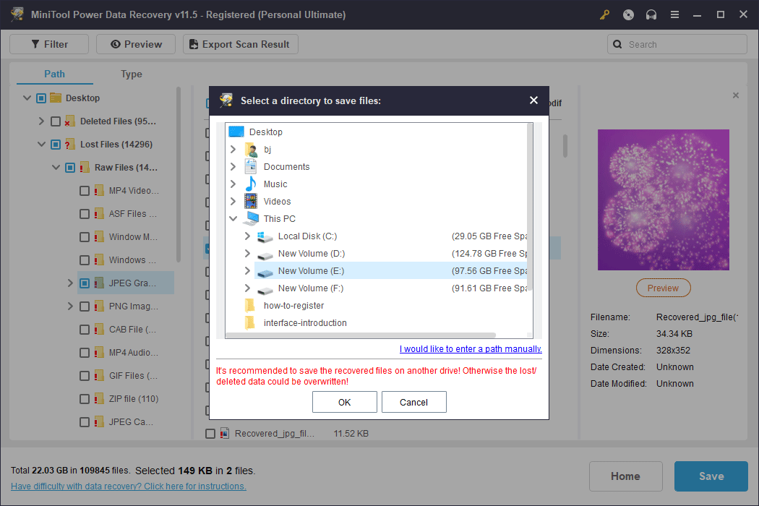Click the fireworks preview thumbnail
The image size is (759, 506).
(663, 200)
